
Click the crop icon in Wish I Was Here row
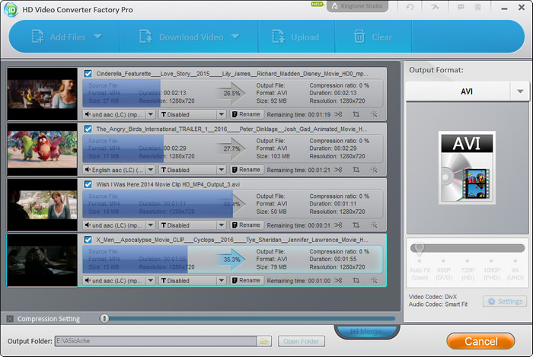click(356, 225)
